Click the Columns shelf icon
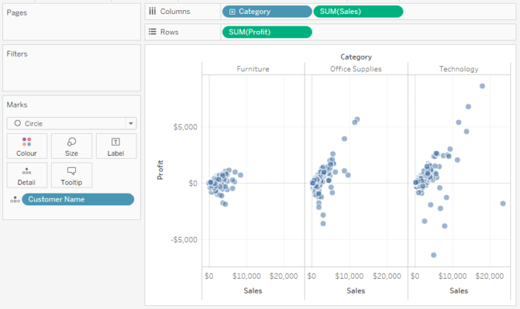Viewport: 520px width, 309px height. pyautogui.click(x=152, y=11)
